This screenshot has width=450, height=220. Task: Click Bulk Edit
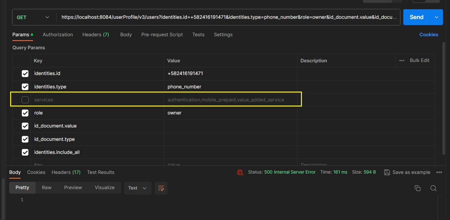[419, 60]
